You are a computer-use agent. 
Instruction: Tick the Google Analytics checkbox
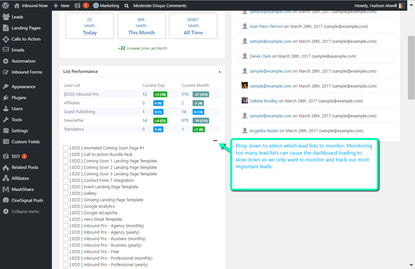[66, 206]
